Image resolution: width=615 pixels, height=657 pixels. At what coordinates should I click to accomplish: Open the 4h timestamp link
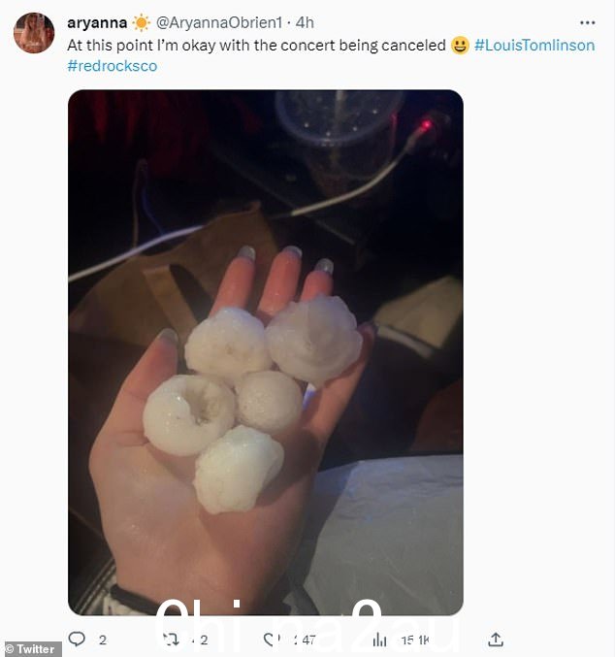(305, 22)
